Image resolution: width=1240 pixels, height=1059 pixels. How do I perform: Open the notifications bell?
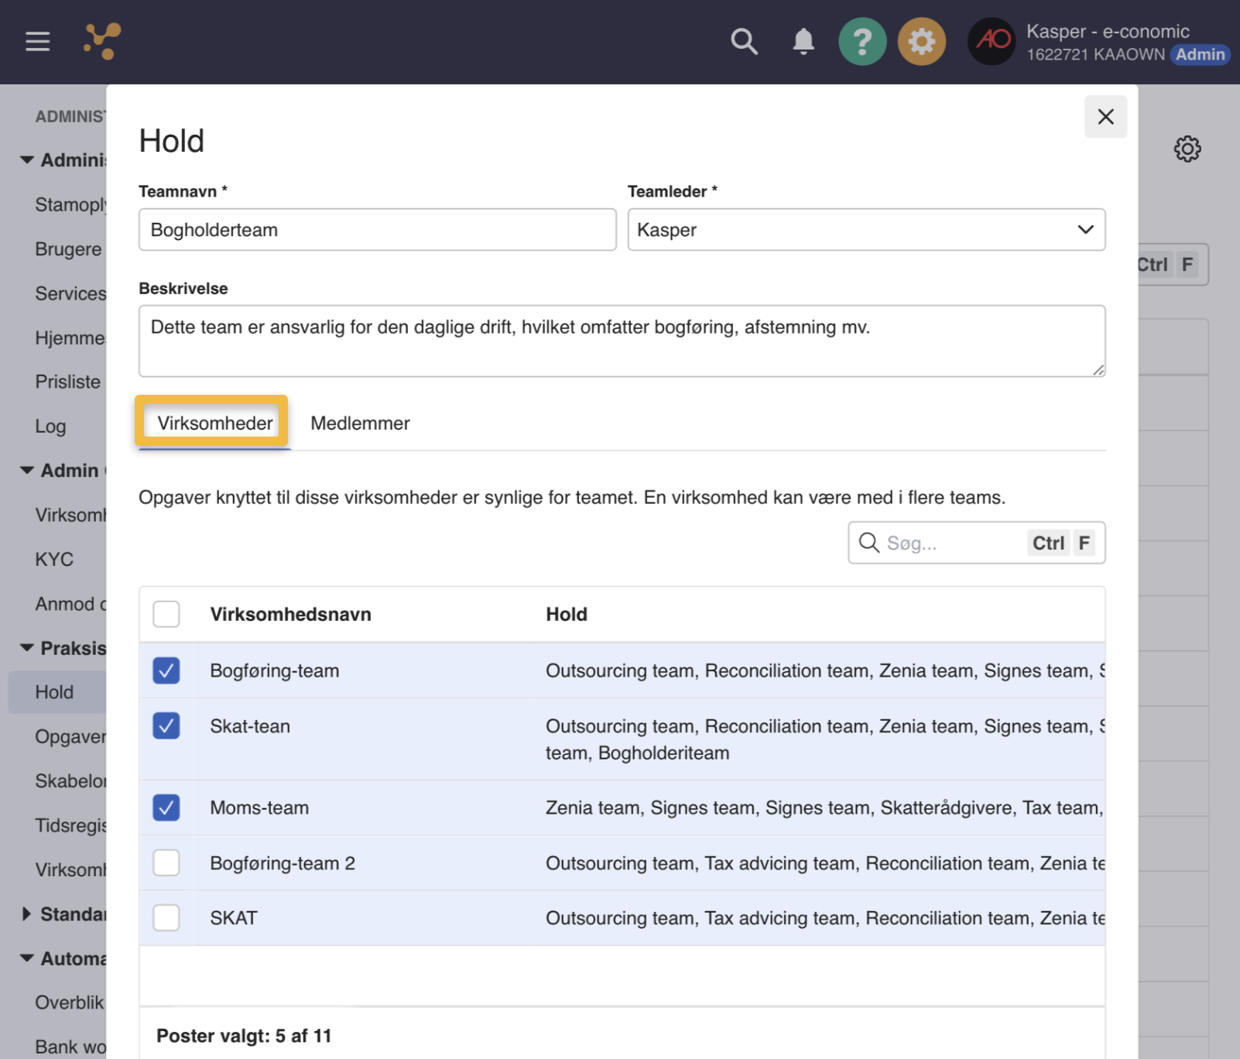(803, 41)
